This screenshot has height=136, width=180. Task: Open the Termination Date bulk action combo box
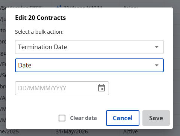tap(89, 47)
